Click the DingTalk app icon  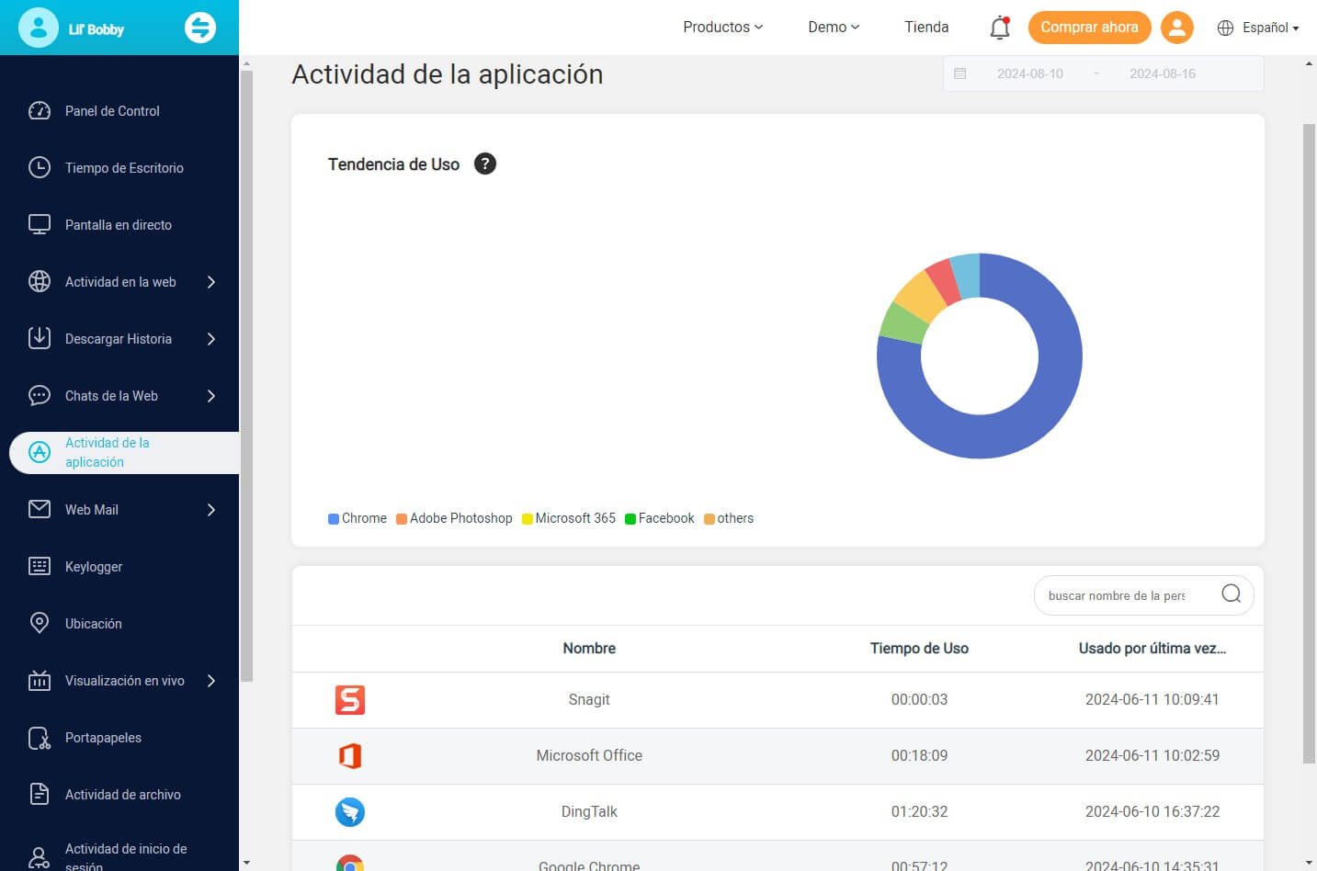(x=350, y=812)
